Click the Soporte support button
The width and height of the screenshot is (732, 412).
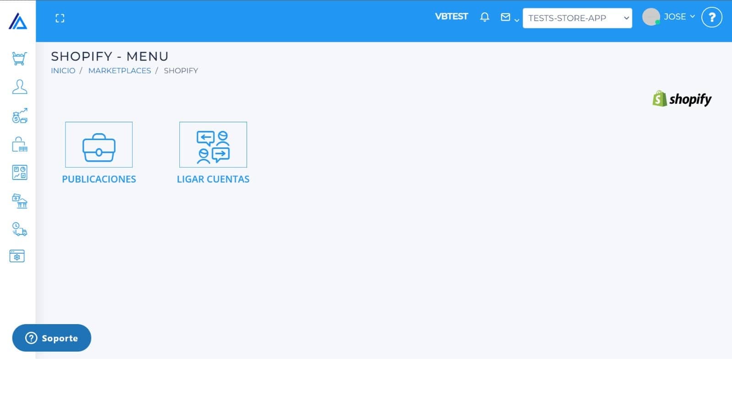[52, 338]
